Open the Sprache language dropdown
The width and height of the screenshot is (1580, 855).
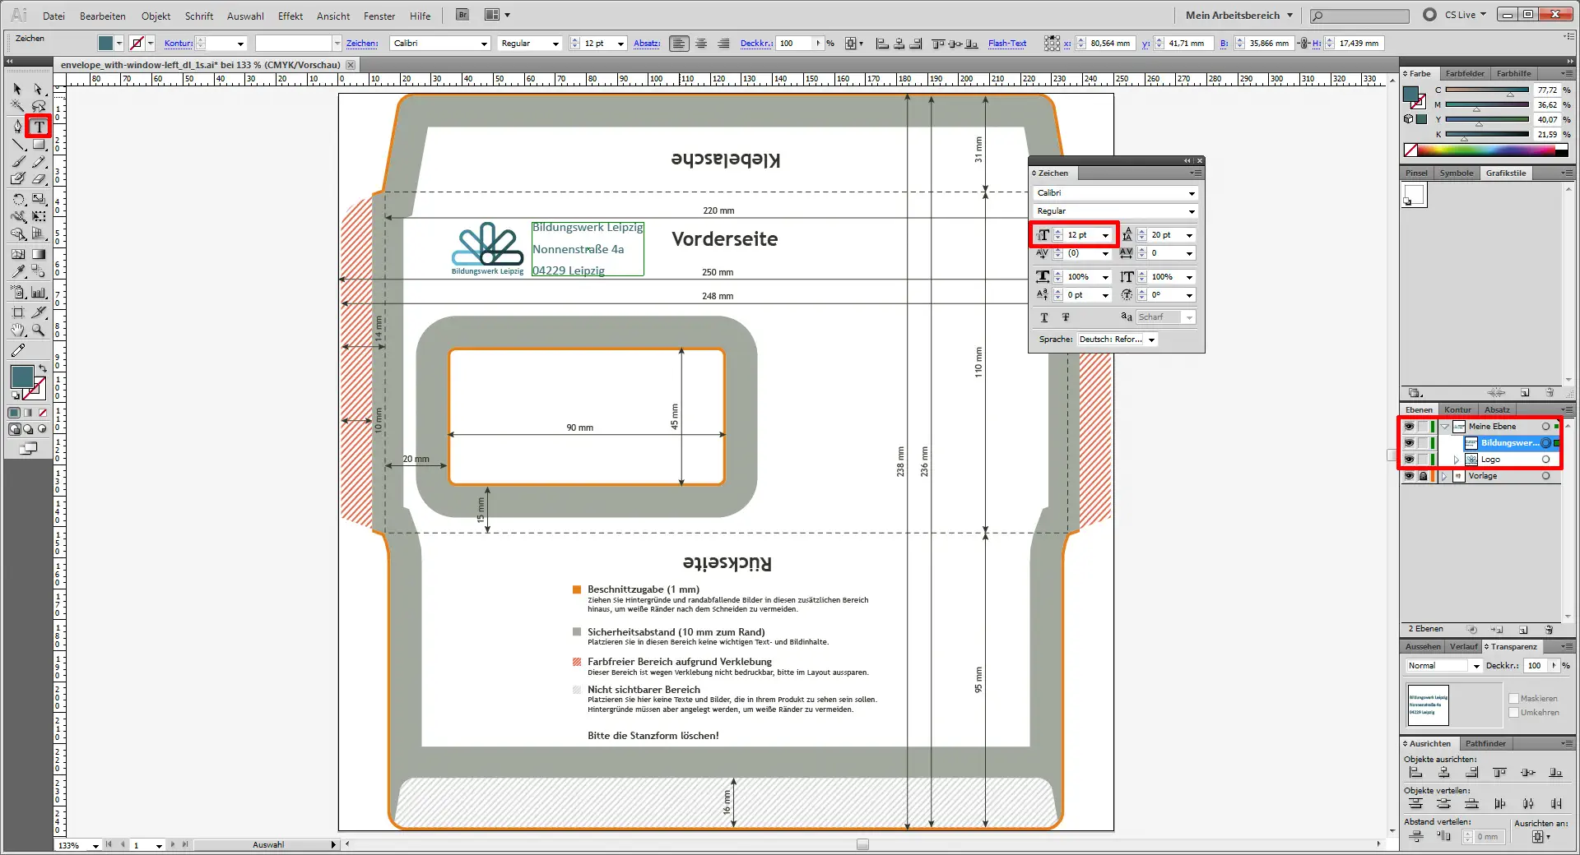1151,340
